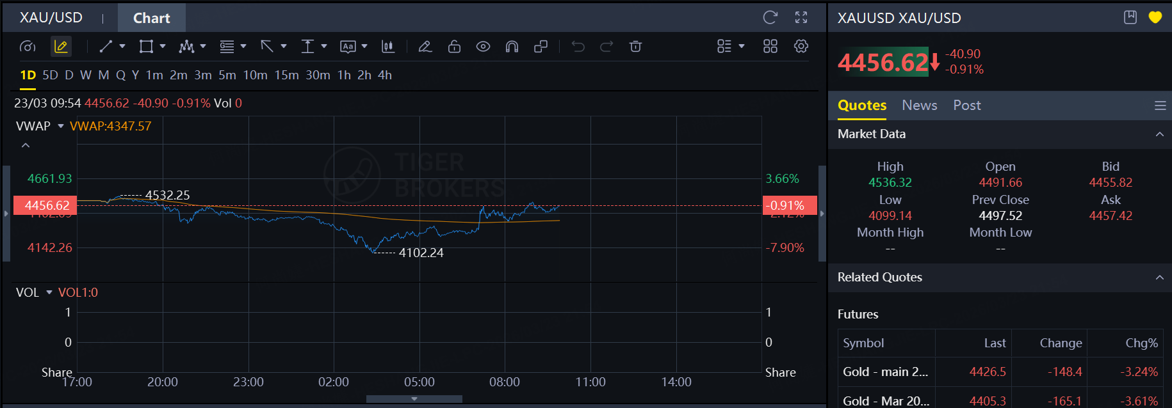Screen dimensions: 1172x408
Task: Open chart settings gear icon
Action: pyautogui.click(x=801, y=46)
